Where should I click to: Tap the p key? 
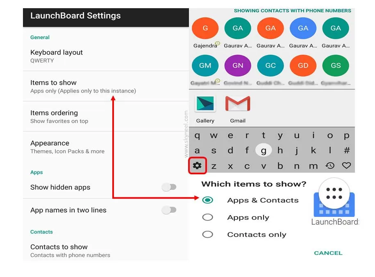coord(346,135)
